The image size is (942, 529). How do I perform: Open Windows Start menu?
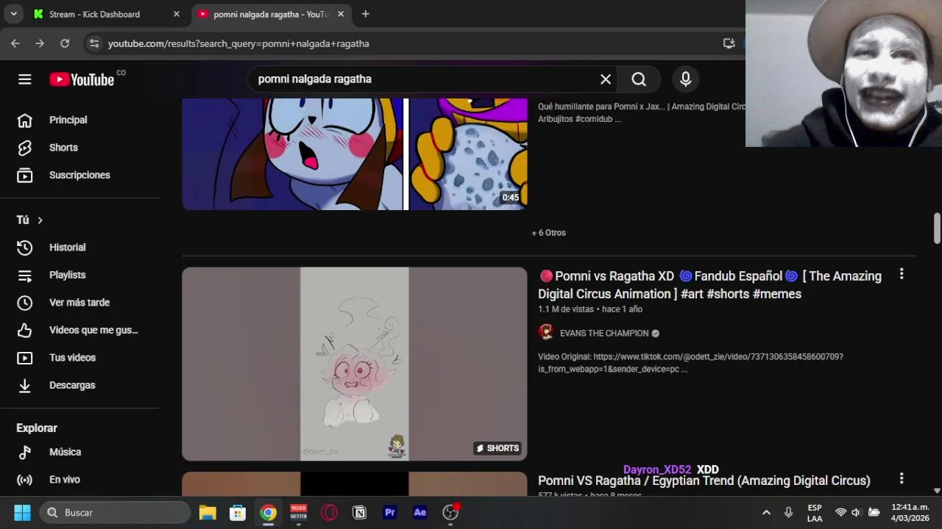(22, 512)
